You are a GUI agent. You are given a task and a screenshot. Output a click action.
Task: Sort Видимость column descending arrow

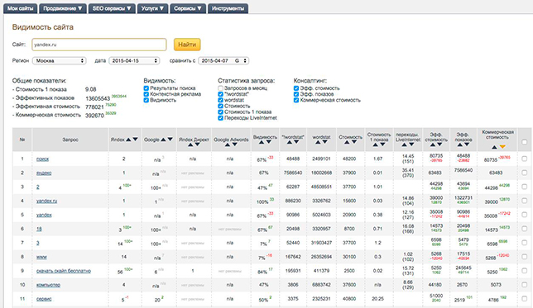[x=268, y=142]
